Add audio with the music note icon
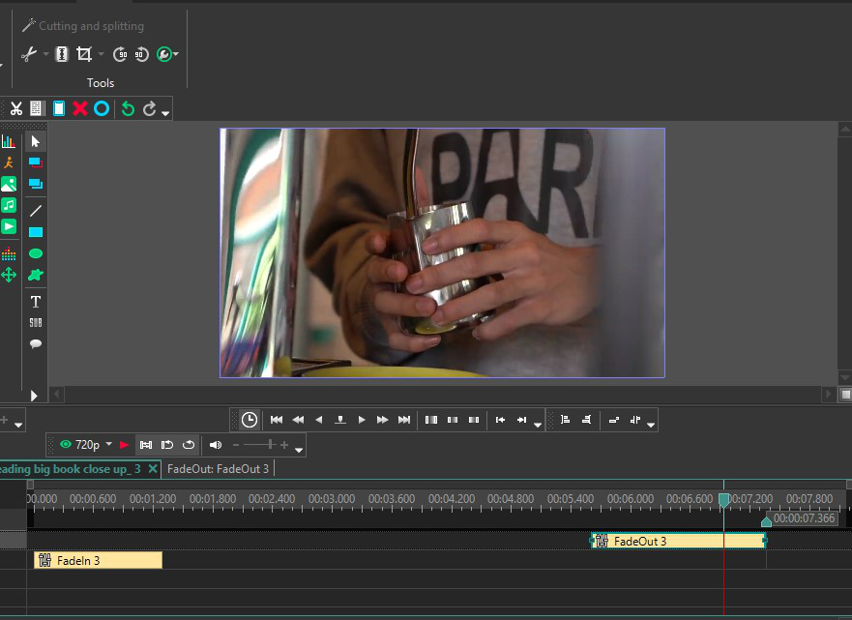852x620 pixels. 9,205
